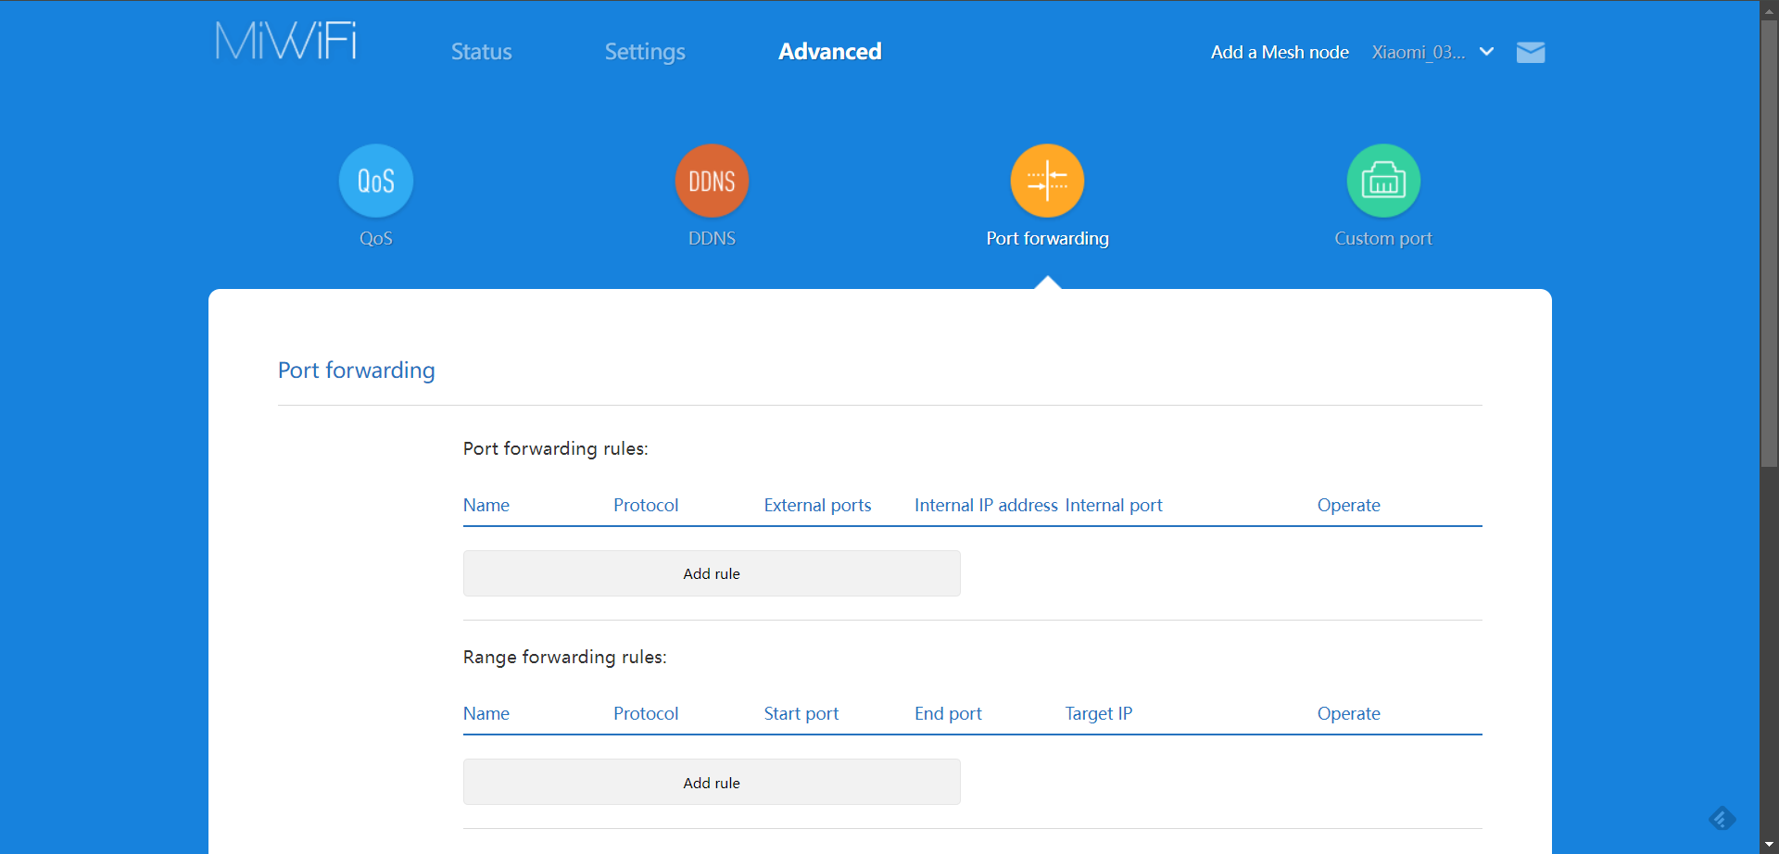Click the MiWiFi logo
Screen dimensions: 1779x854
click(x=285, y=42)
